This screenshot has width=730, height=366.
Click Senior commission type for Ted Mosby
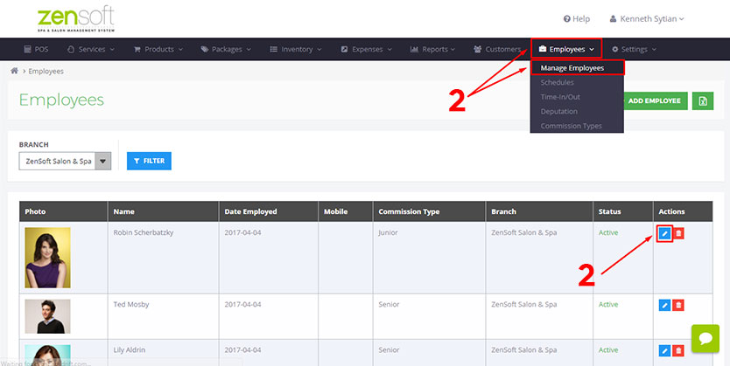coord(389,305)
